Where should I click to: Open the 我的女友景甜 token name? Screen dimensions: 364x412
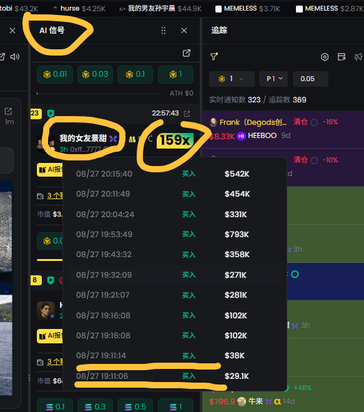[x=83, y=138]
